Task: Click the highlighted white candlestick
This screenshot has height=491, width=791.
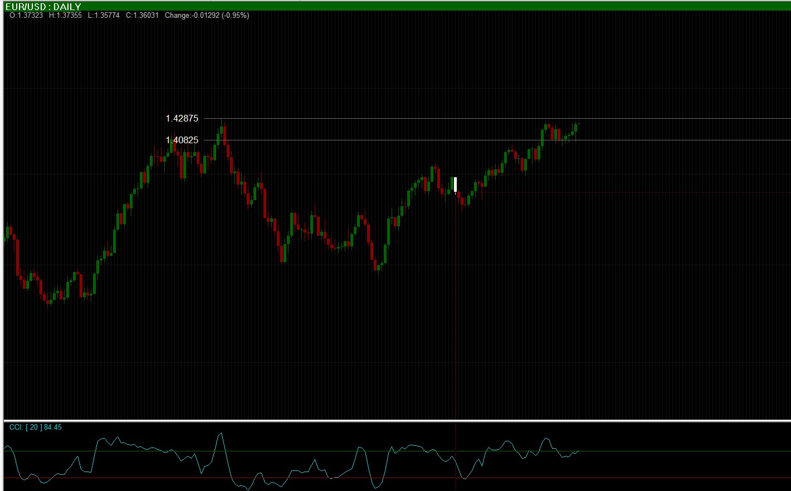Action: (455, 184)
